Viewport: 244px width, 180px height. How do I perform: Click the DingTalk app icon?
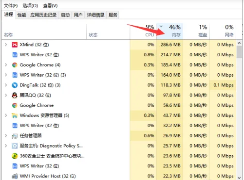click(15, 85)
